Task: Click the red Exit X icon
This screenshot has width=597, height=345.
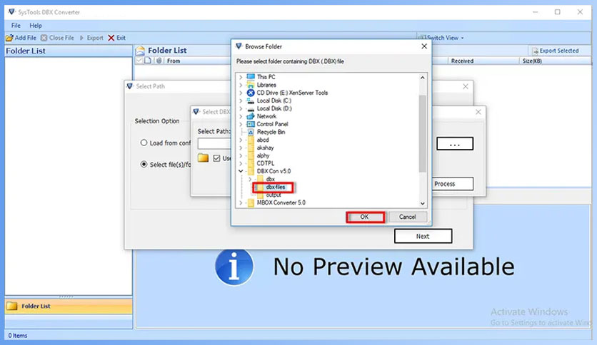Action: [x=111, y=38]
